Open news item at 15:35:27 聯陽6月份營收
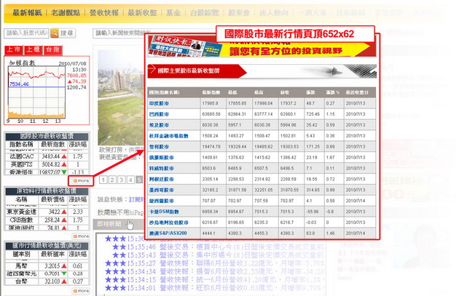 (x=215, y=263)
